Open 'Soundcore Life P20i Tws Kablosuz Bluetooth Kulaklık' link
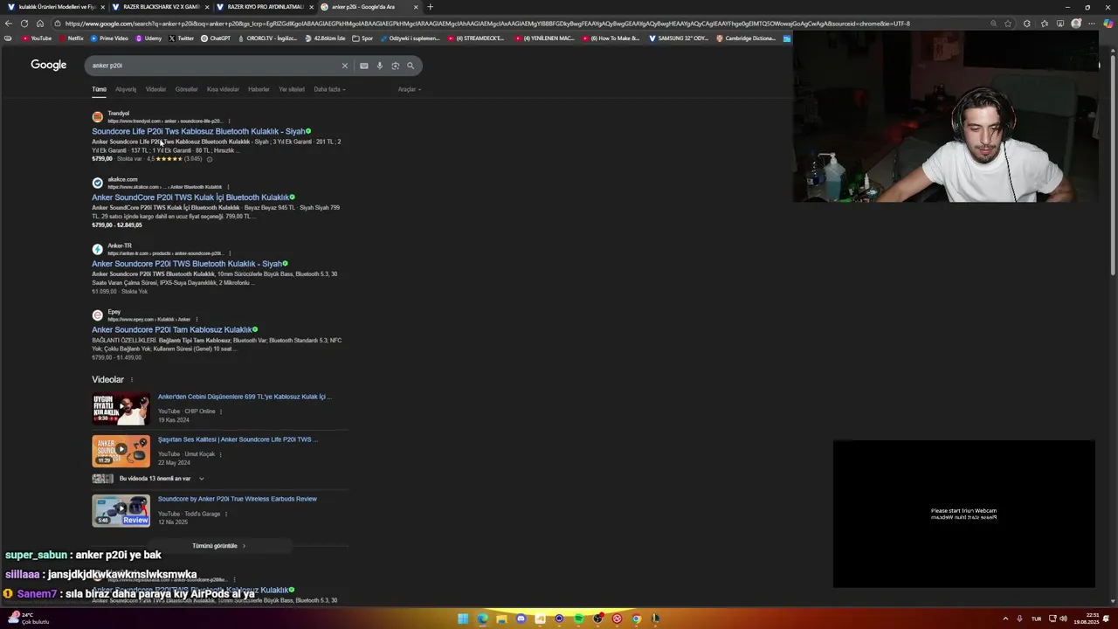Image resolution: width=1118 pixels, height=629 pixels. tap(198, 131)
